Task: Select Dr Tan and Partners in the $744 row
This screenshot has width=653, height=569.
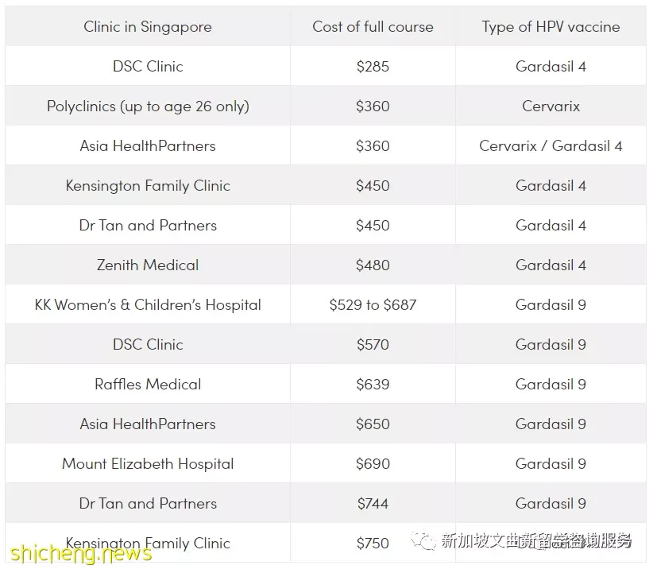Action: pos(148,503)
